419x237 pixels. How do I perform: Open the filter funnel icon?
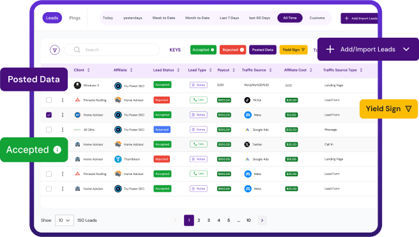(x=55, y=50)
